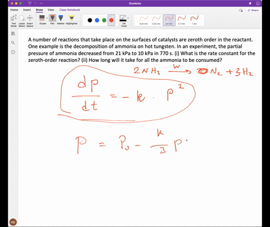Image resolution: width=270 pixels, height=227 pixels.
Task: Open the Ink Color picker
Action: [123, 21]
